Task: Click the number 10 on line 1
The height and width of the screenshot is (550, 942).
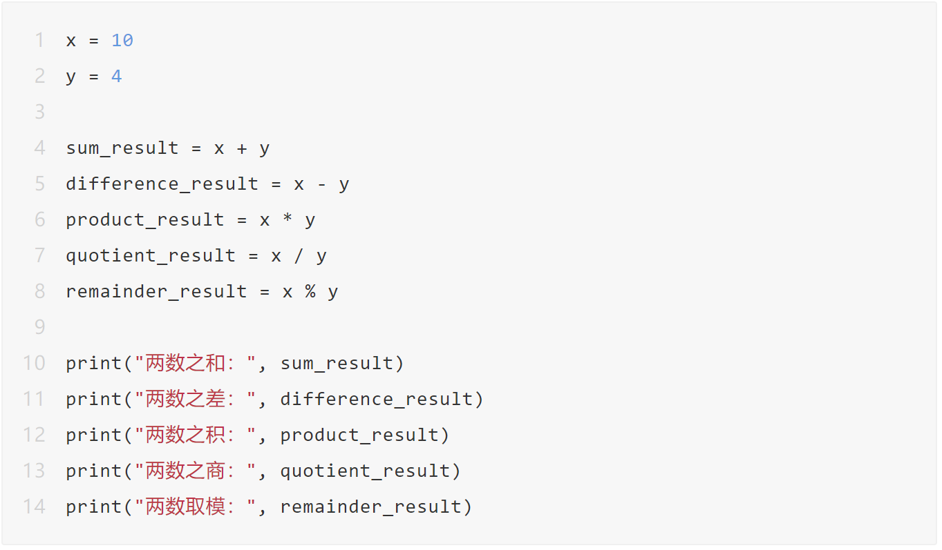Action: [122, 41]
